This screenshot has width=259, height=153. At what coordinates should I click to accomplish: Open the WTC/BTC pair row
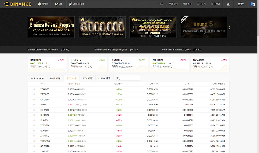point(129,125)
